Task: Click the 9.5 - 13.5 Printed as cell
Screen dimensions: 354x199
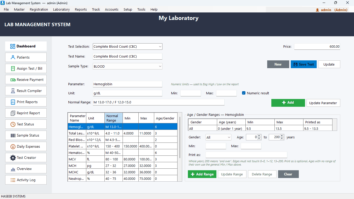Action: coord(318,129)
